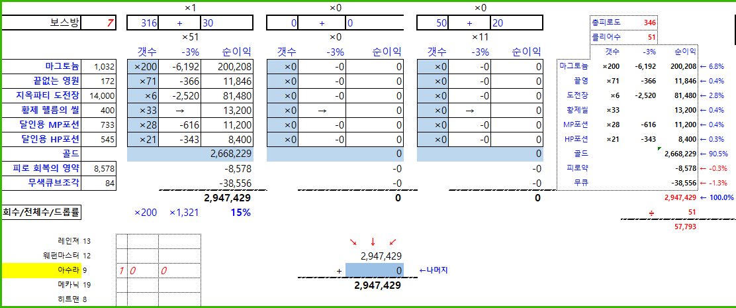This screenshot has height=308, width=736.
Task: Select the ×71 quantity cell for 끝없는 영원
Action: pyautogui.click(x=142, y=81)
